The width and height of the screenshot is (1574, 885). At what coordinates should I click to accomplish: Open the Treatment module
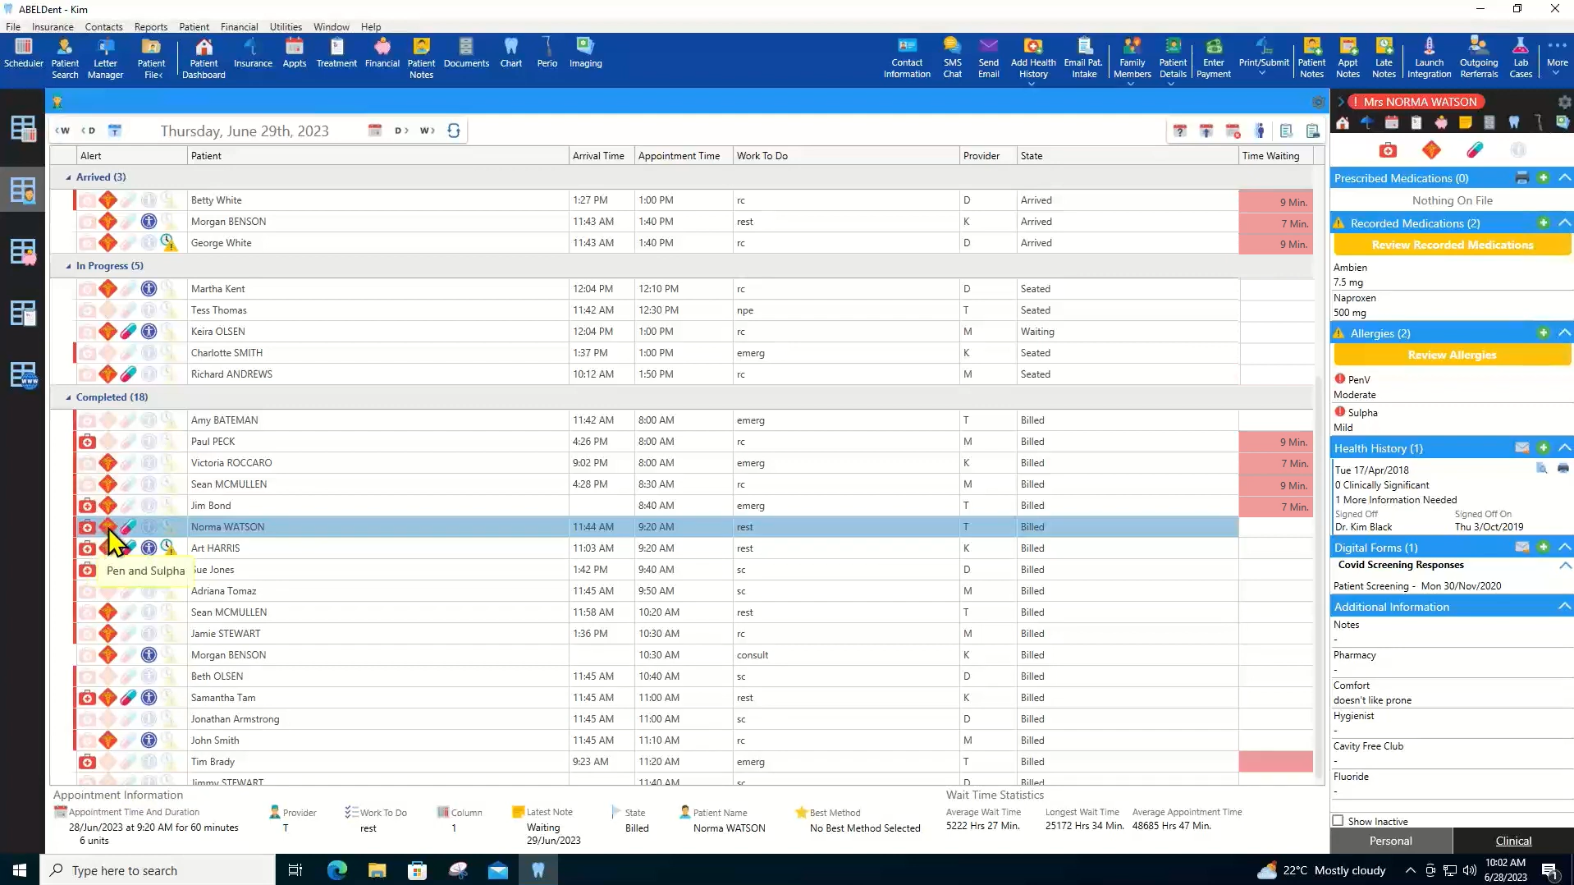pos(336,54)
